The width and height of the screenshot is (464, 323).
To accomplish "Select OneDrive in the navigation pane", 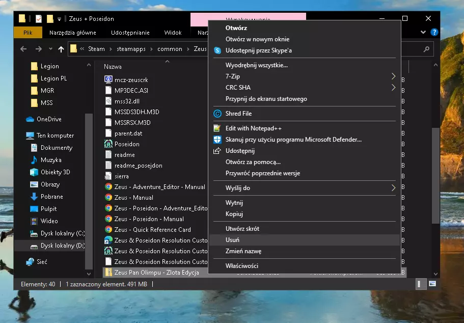I will (49, 119).
